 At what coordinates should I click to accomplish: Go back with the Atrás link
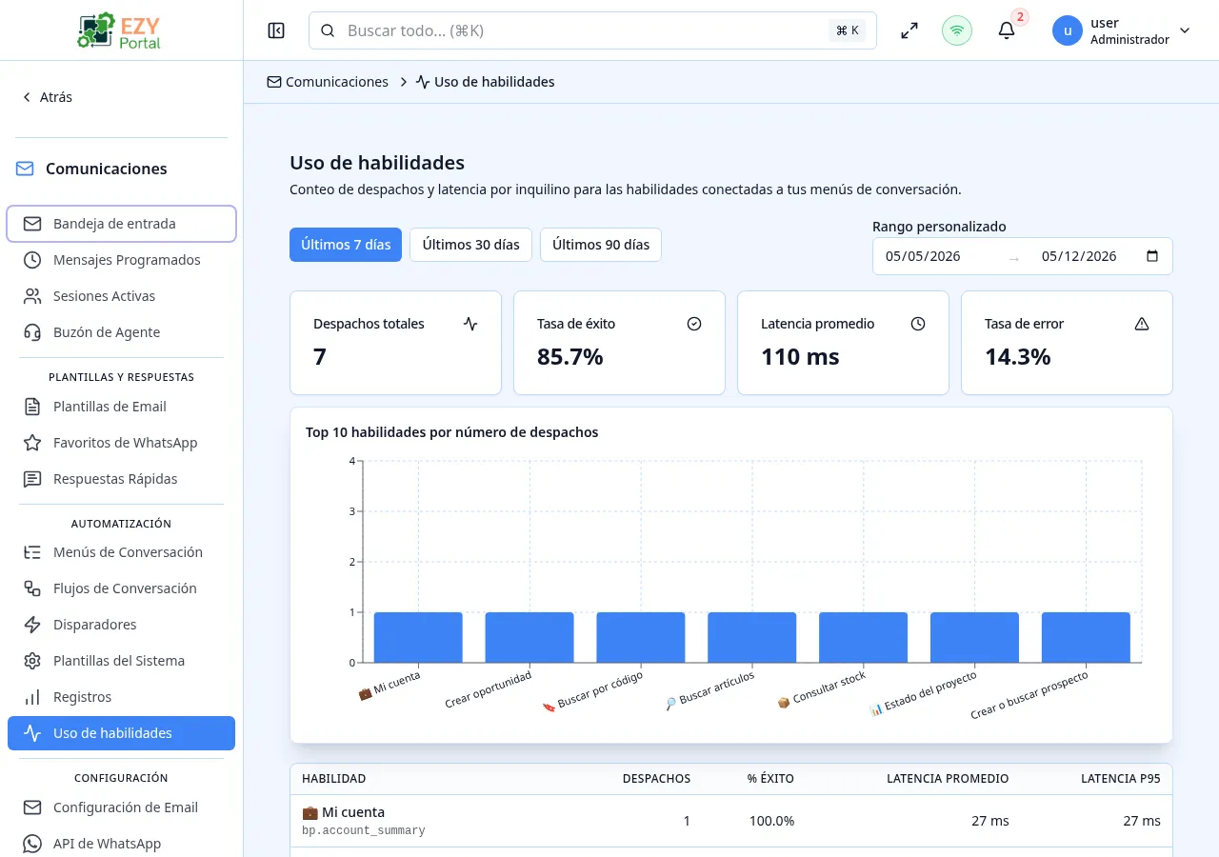tap(48, 97)
